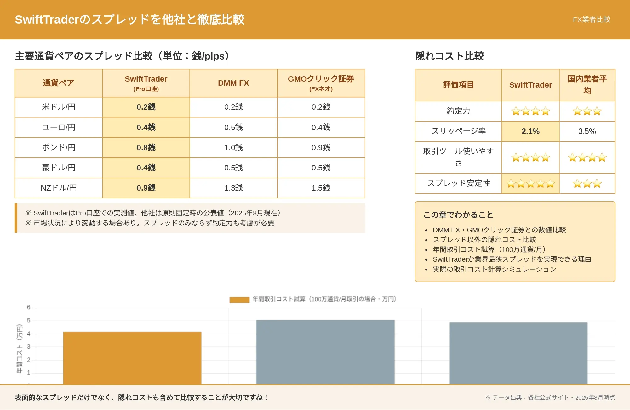Click the ポンド/円 row label
The width and height of the screenshot is (630, 410).
(x=59, y=147)
